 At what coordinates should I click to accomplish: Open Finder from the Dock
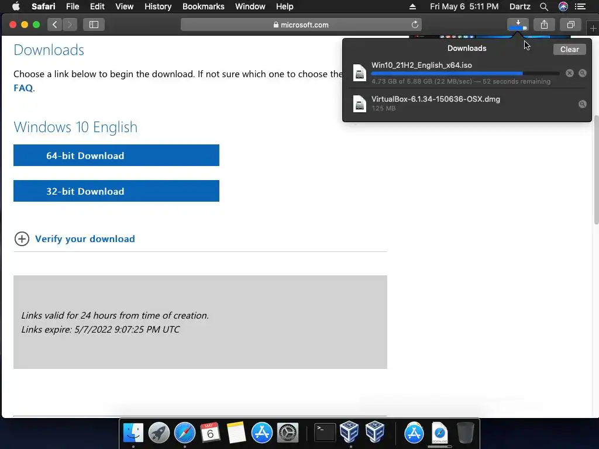click(x=133, y=433)
